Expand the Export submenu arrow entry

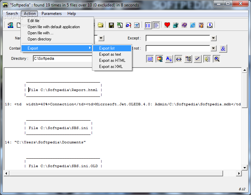click(57, 48)
